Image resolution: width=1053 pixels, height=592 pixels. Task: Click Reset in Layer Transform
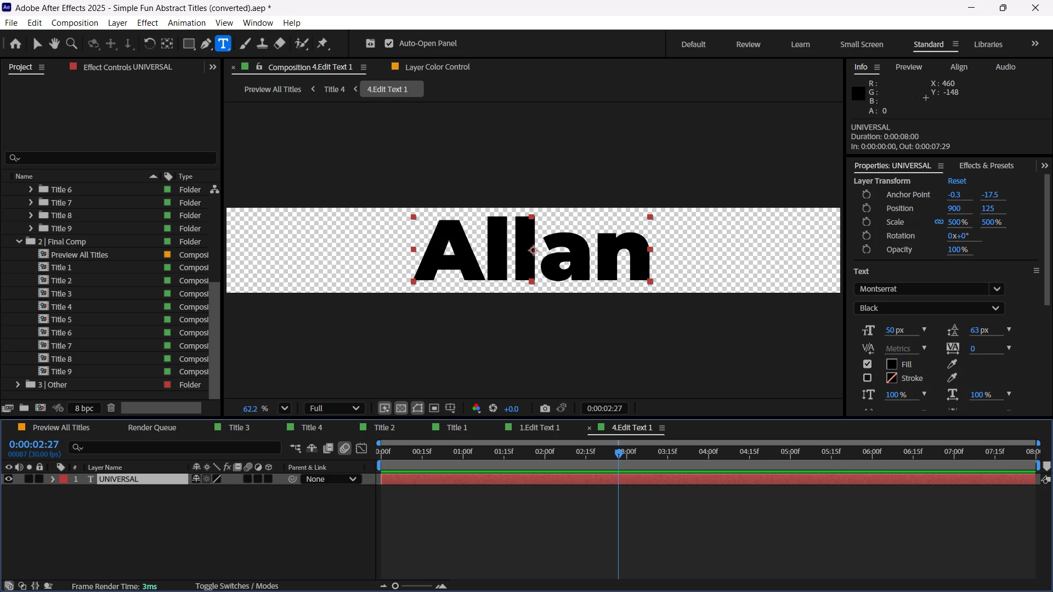pyautogui.click(x=956, y=181)
